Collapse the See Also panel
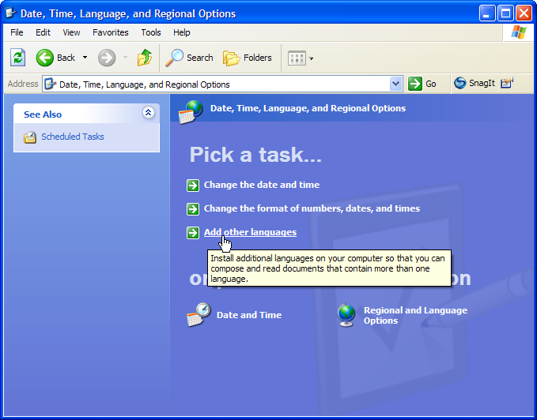The width and height of the screenshot is (537, 420). (x=148, y=114)
